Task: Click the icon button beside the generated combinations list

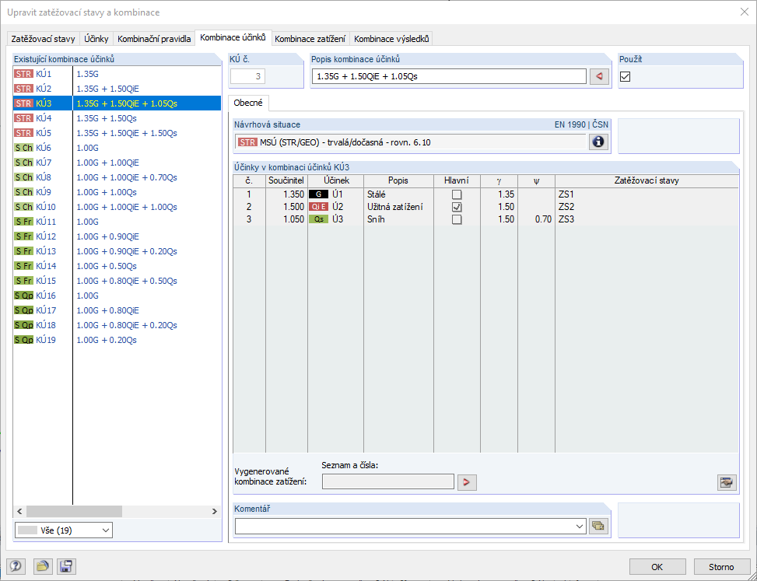Action: [x=727, y=481]
